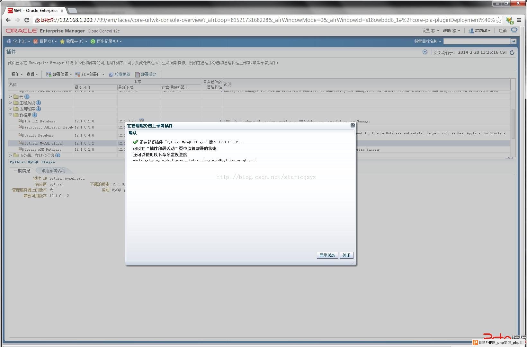Click the 注销 logout link
Image resolution: width=527 pixels, height=347 pixels.
(x=503, y=31)
